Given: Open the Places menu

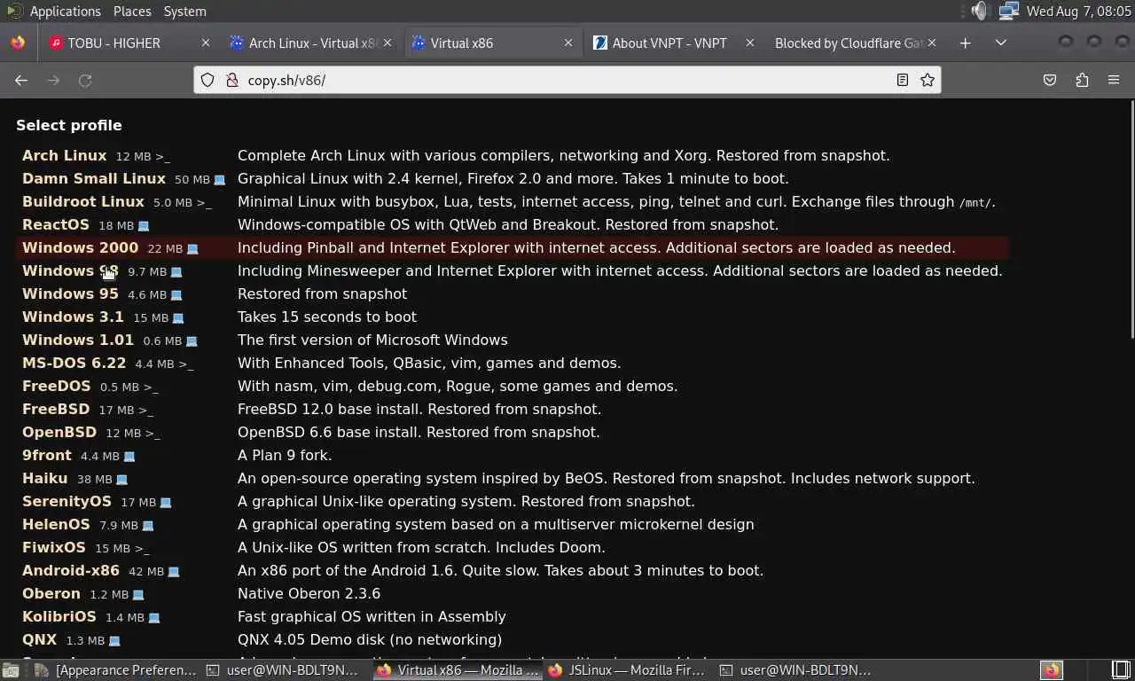Looking at the screenshot, I should [x=132, y=12].
